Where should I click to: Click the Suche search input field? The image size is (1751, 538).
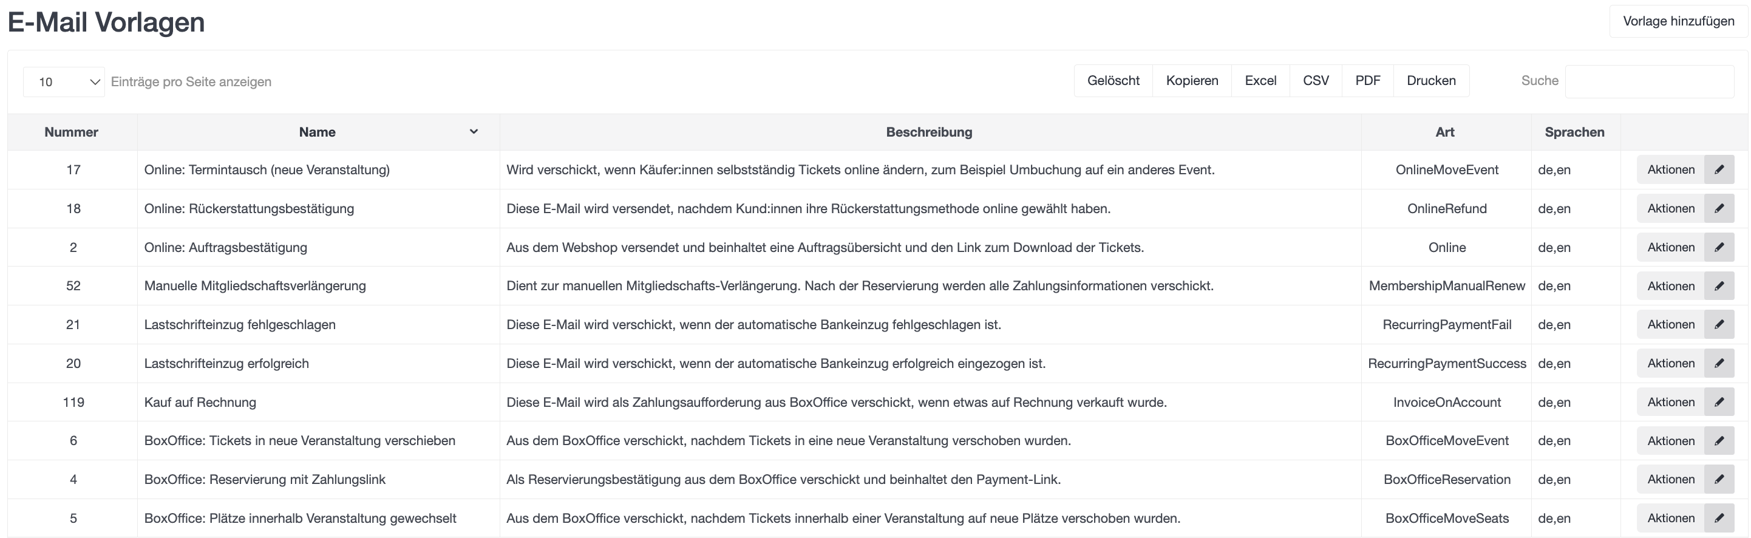(x=1649, y=81)
